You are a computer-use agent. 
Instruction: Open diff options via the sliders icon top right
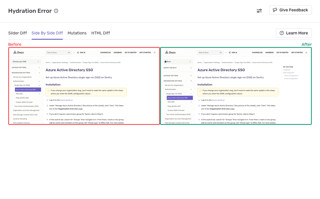coord(259,11)
